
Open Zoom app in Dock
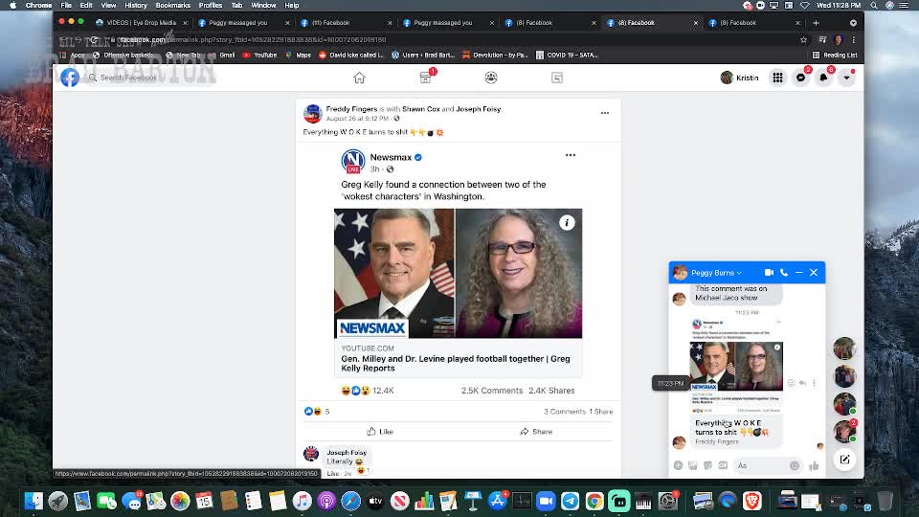pos(546,501)
